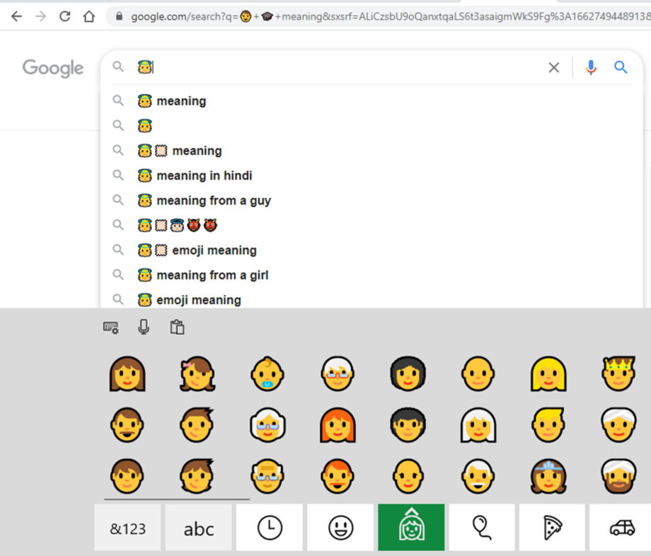Switch back to the people emoji tab
651x556 pixels.
click(410, 527)
